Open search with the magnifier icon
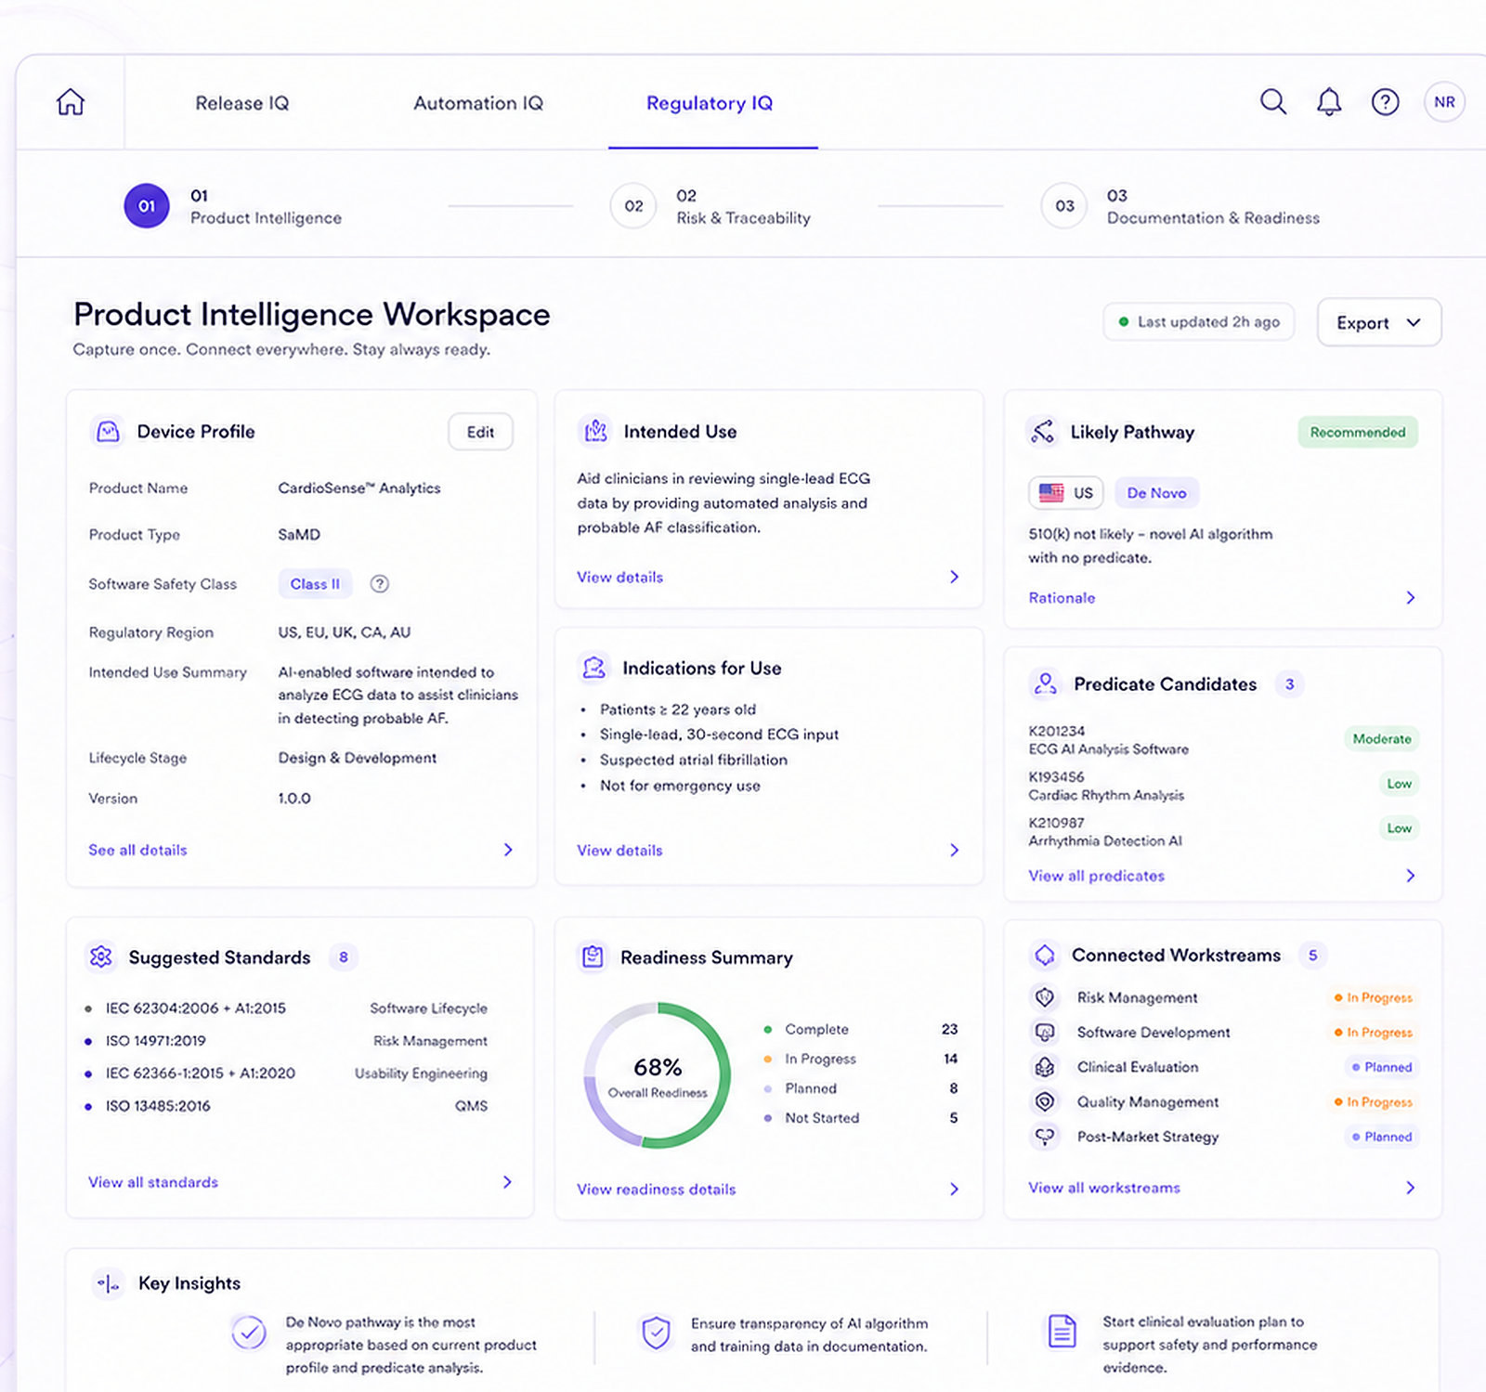Viewport: 1486px width, 1392px height. 1273,102
